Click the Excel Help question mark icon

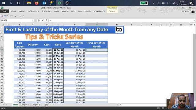point(179,8)
